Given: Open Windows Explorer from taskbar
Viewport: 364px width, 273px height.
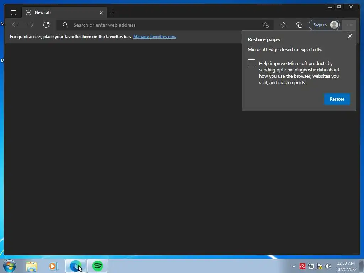Looking at the screenshot, I should coord(32,266).
